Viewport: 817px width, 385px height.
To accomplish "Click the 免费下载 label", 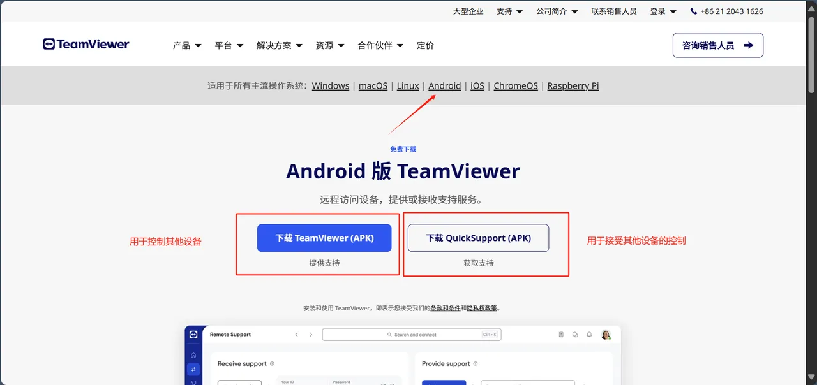I will [403, 149].
